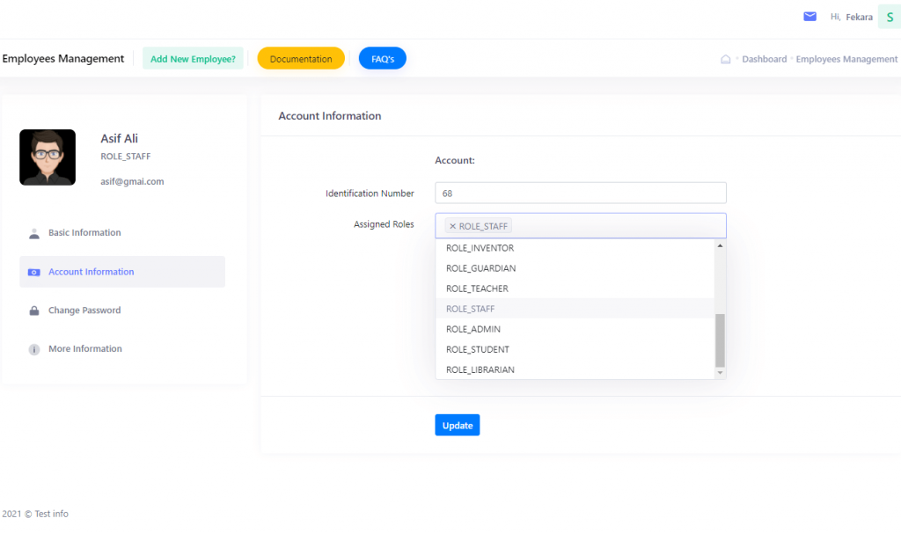
Task: Select ROLE_INVENTOR from the roles list
Action: point(480,248)
